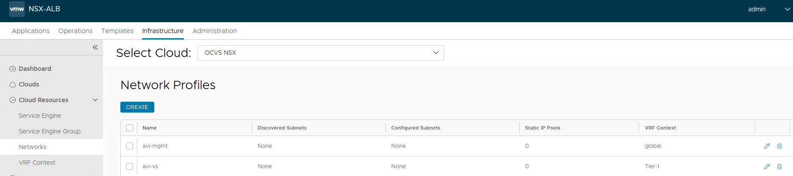Click the avi-vs network name
793x176 pixels.
(x=150, y=166)
